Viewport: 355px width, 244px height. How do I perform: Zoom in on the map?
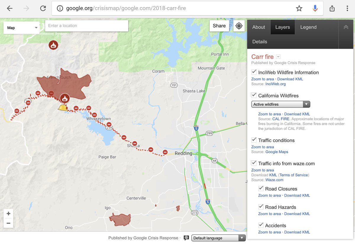tap(8, 214)
